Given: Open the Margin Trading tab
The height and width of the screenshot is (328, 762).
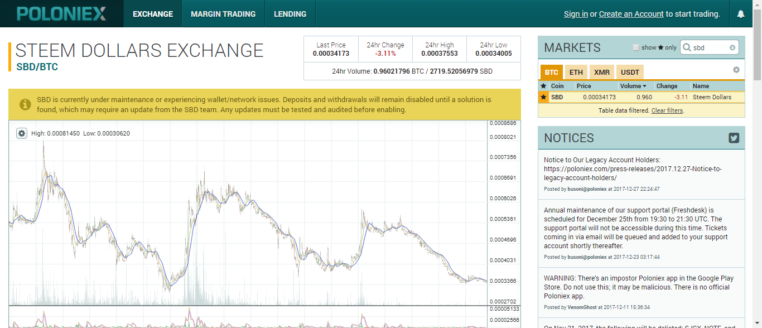Looking at the screenshot, I should (223, 14).
